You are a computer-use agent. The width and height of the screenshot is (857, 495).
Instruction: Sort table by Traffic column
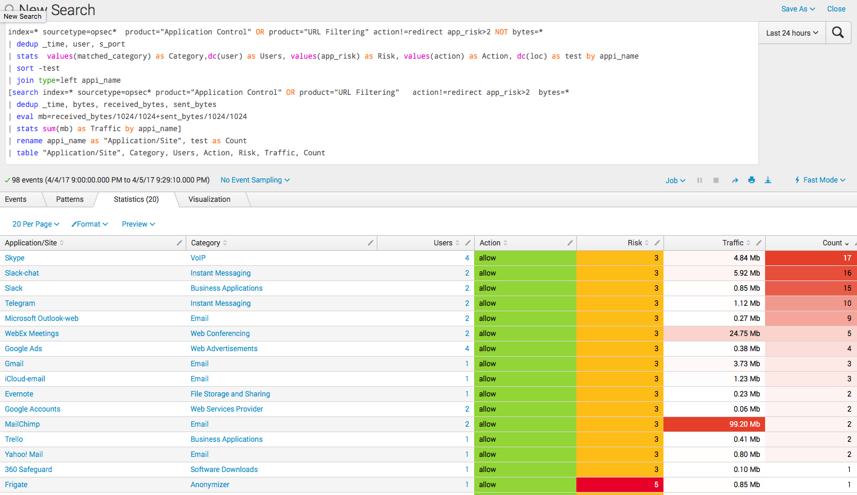[x=737, y=243]
